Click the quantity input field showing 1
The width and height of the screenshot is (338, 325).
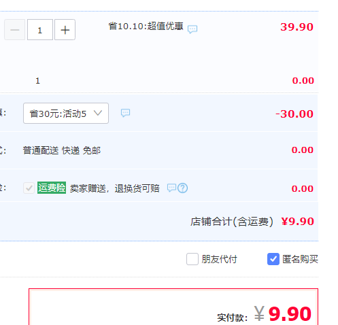click(x=40, y=30)
